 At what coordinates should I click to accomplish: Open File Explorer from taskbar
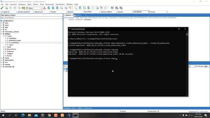(x=30, y=115)
